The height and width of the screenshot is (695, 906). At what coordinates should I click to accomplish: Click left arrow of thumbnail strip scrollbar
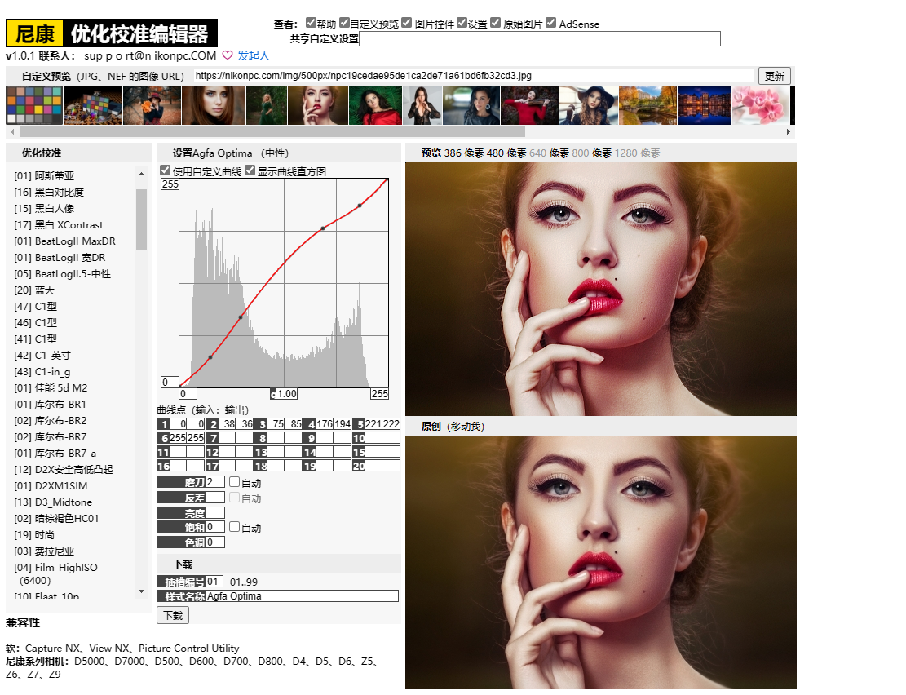pyautogui.click(x=12, y=131)
